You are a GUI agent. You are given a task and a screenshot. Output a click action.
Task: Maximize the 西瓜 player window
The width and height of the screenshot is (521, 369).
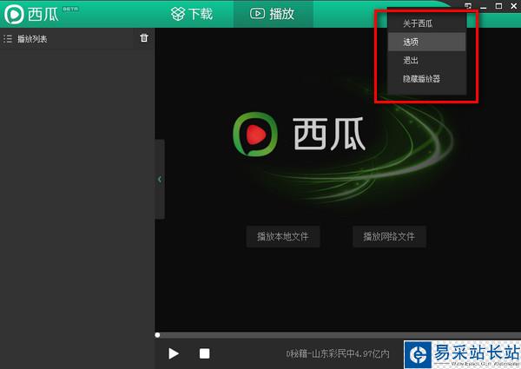(x=498, y=6)
